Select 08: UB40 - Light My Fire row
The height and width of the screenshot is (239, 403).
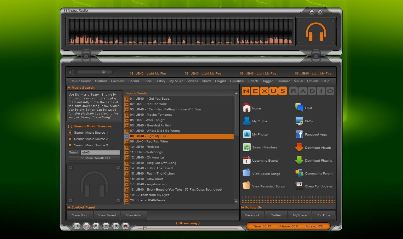[179, 136]
